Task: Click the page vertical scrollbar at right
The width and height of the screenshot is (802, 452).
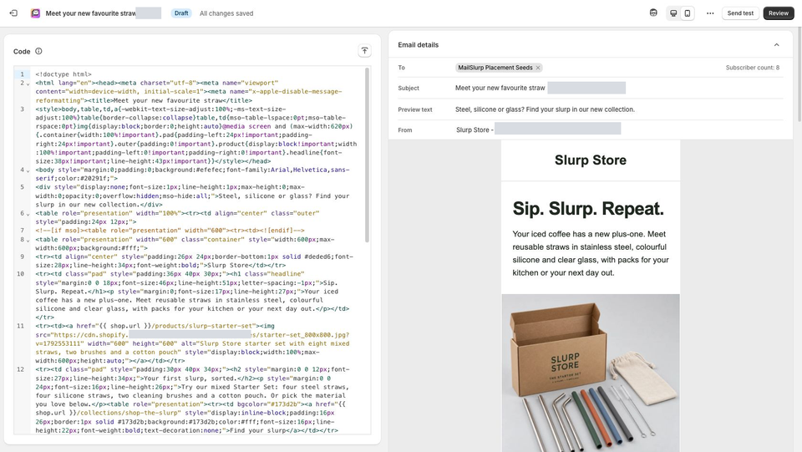Action: coord(799,74)
